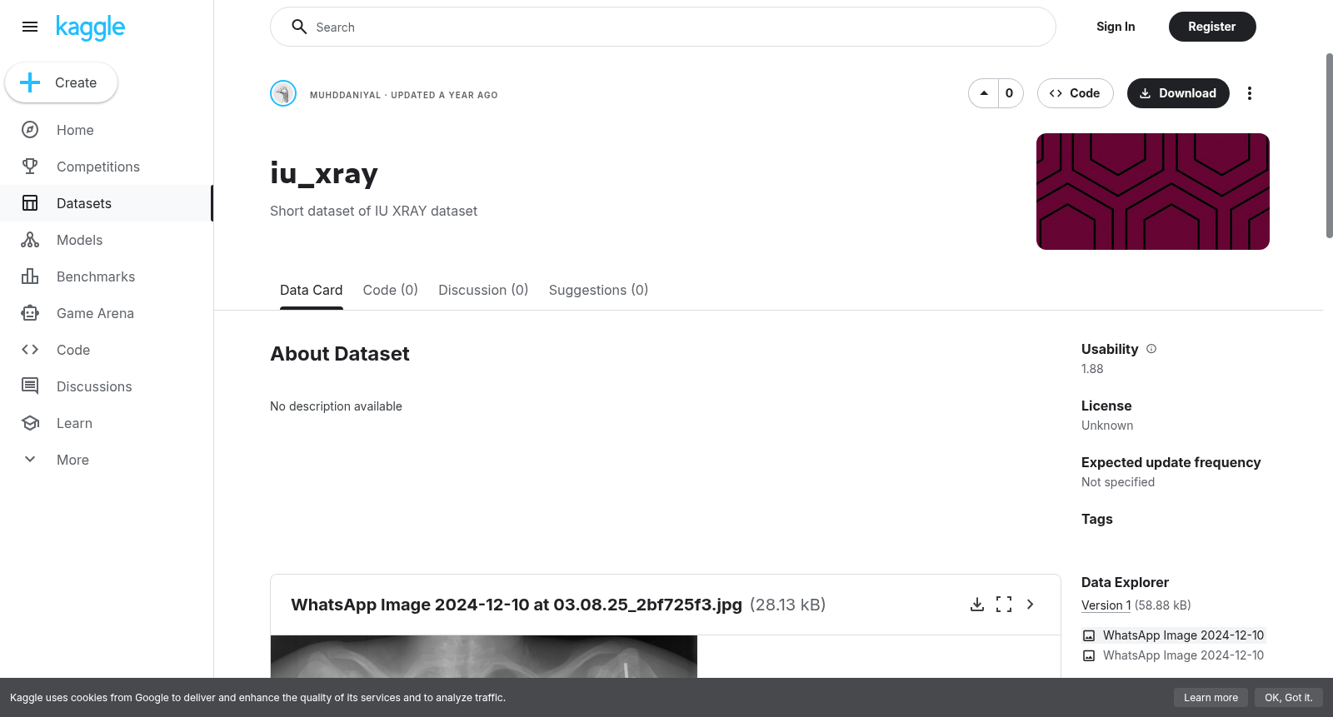Click the 'No description available' text
Screen dimensions: 1333x717
pos(336,406)
